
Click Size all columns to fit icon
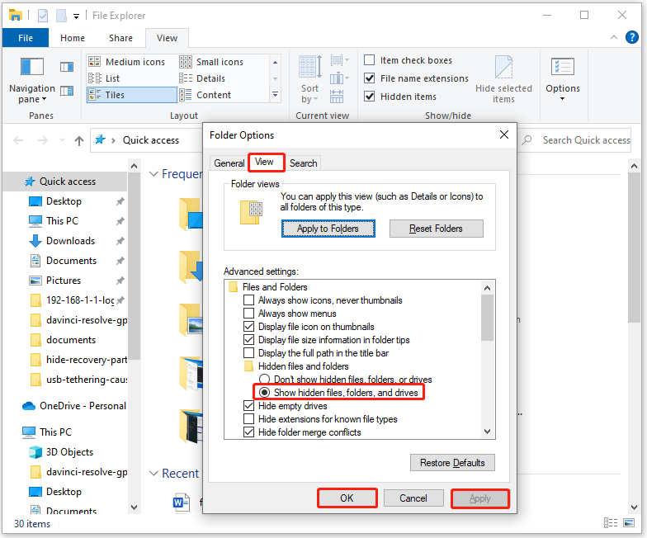coord(337,96)
